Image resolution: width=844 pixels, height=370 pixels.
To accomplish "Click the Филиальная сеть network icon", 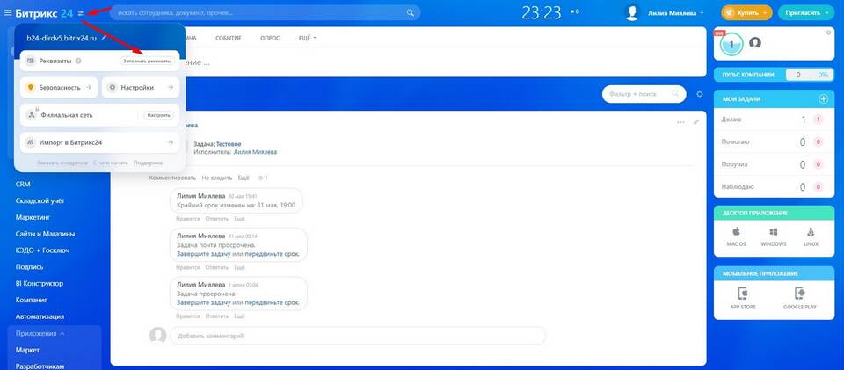I will click(x=32, y=114).
